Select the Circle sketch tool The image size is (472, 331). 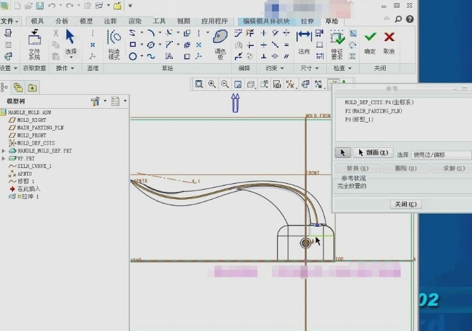point(133,56)
